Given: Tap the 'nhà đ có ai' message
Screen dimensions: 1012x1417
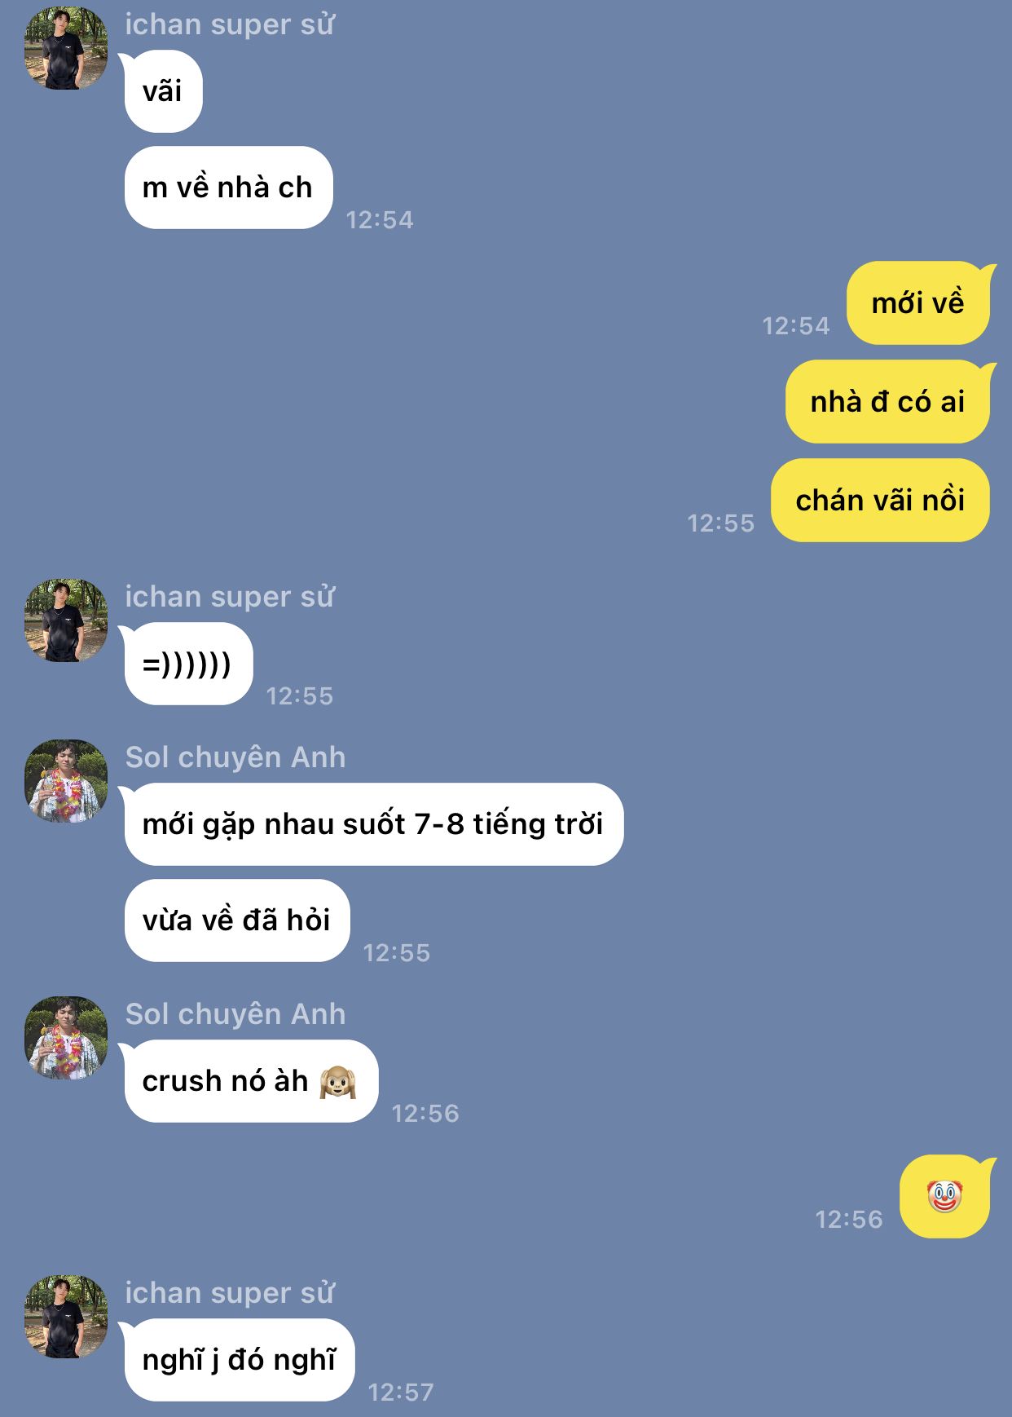Looking at the screenshot, I should tap(887, 402).
